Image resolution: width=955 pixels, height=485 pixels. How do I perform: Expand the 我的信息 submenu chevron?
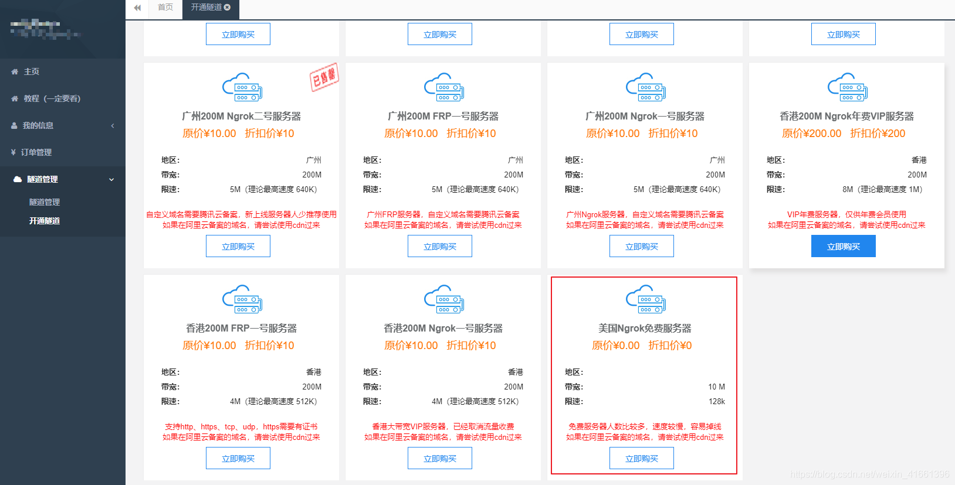(x=113, y=125)
